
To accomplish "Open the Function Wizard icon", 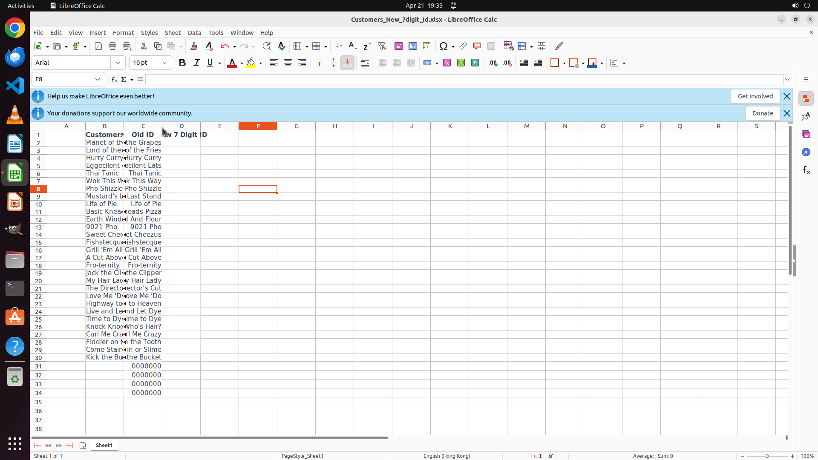I will click(114, 80).
